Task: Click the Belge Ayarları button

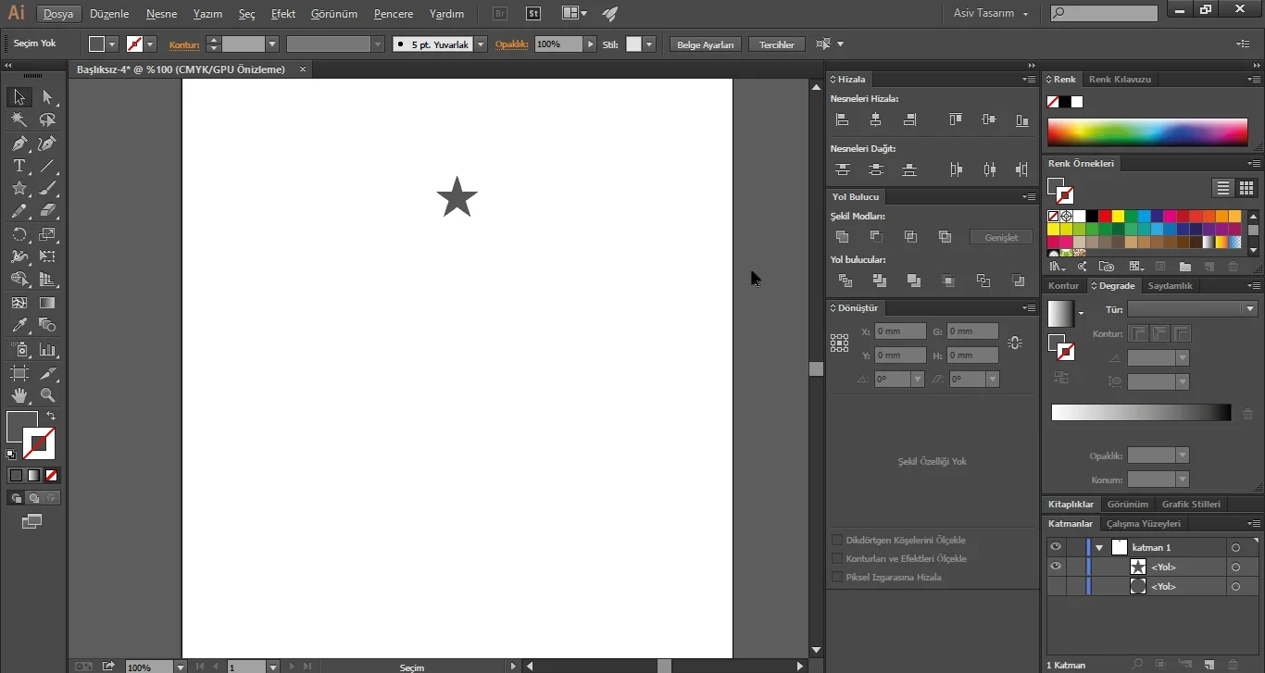Action: [x=706, y=44]
